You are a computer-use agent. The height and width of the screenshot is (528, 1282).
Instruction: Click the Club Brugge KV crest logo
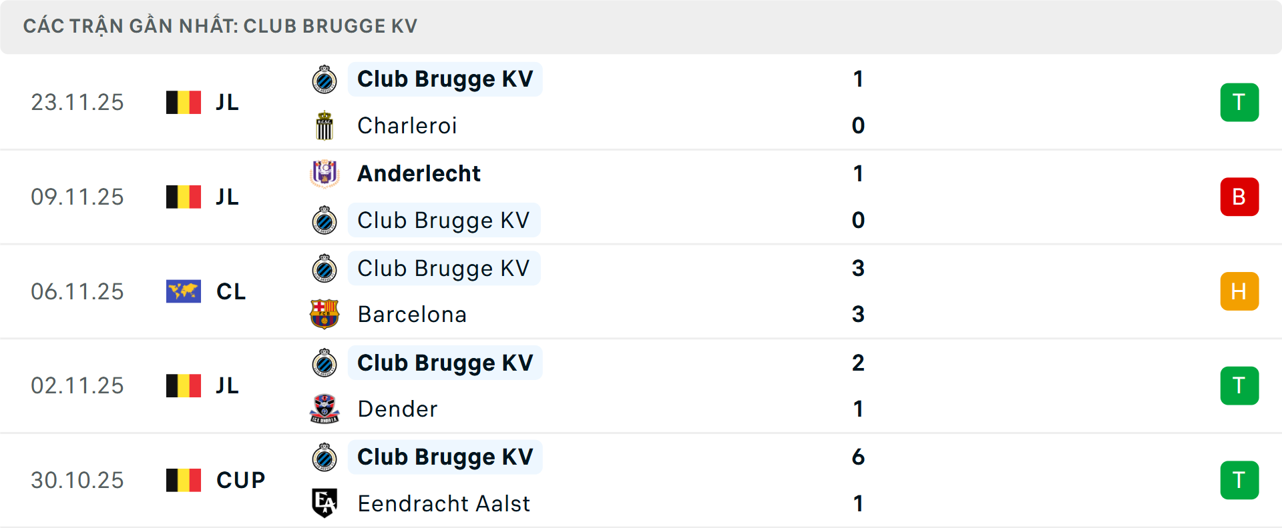click(x=325, y=79)
